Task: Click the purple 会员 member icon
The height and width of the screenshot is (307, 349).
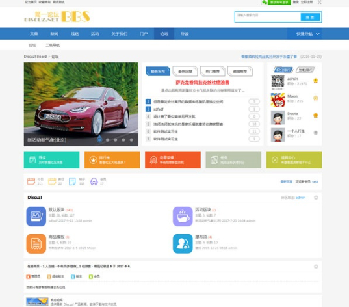Action: click(x=94, y=181)
